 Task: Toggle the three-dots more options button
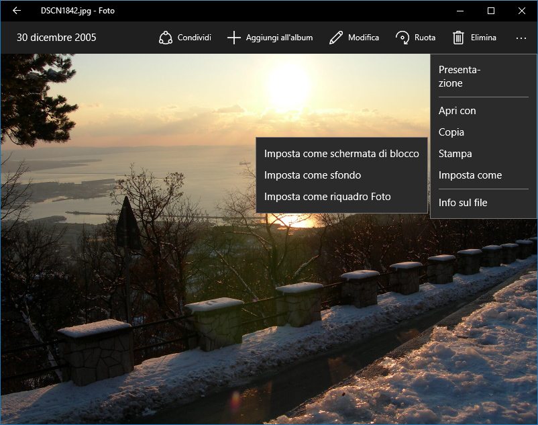521,38
